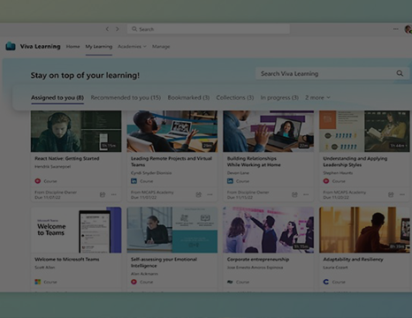Click the magnifier in Search Viva Learning
The image size is (412, 318).
coord(400,73)
